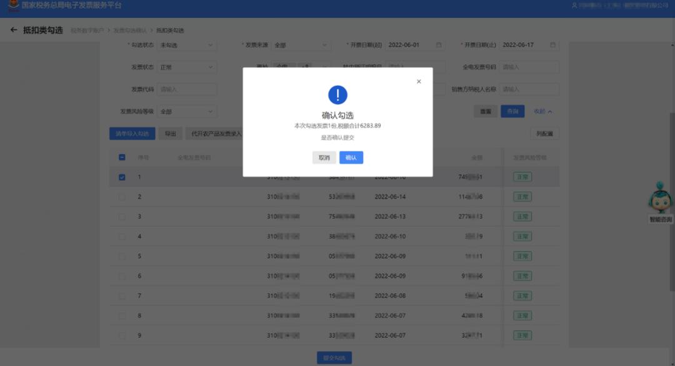Open calendar icon for 开票日期(起)
The height and width of the screenshot is (366, 675).
[x=439, y=45]
